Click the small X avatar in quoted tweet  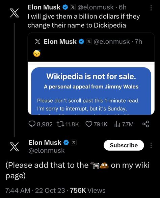(37, 42)
